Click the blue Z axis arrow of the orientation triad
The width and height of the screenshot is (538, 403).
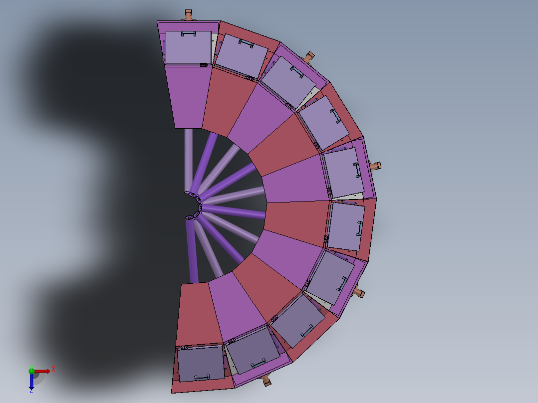pyautogui.click(x=31, y=382)
